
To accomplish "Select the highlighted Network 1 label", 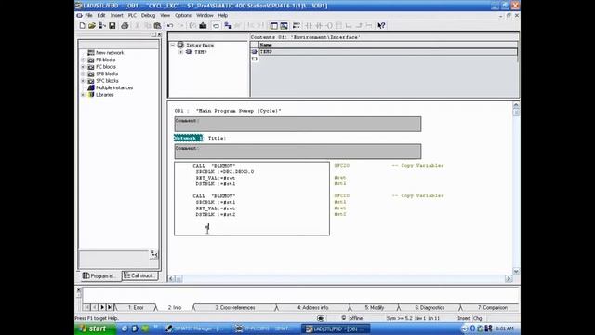I will point(188,138).
